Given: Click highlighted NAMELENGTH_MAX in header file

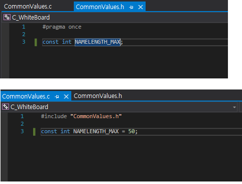Looking at the screenshot, I should click(x=97, y=42).
